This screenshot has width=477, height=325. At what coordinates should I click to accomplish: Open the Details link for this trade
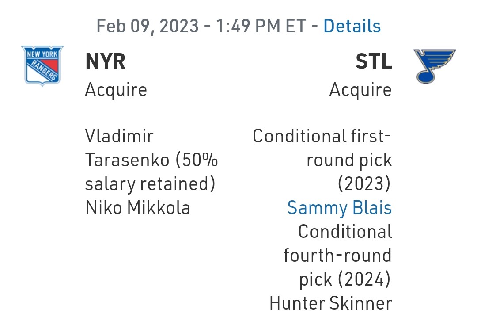click(x=352, y=26)
